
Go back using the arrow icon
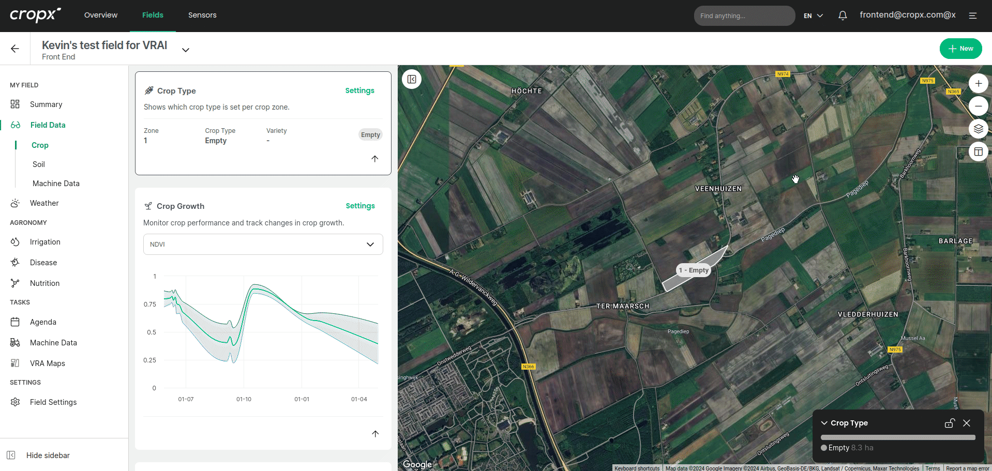coord(15,49)
